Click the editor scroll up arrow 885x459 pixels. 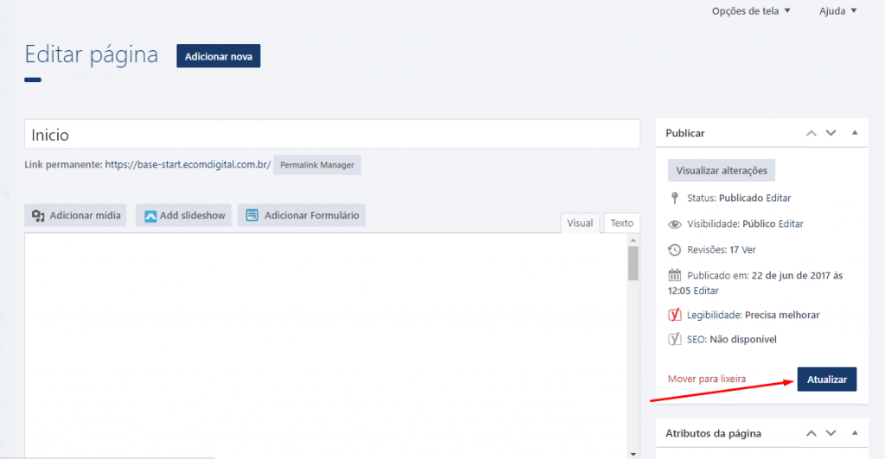[x=634, y=240]
